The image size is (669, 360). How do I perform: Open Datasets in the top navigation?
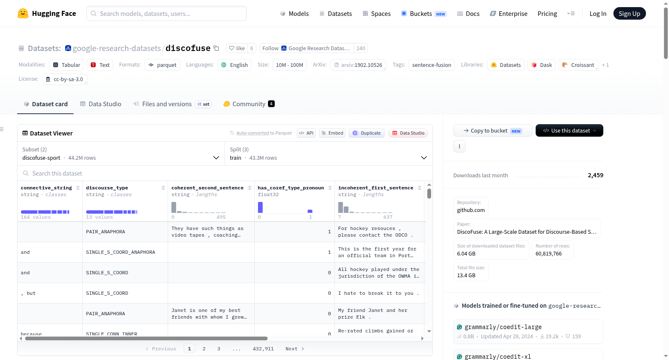(335, 13)
